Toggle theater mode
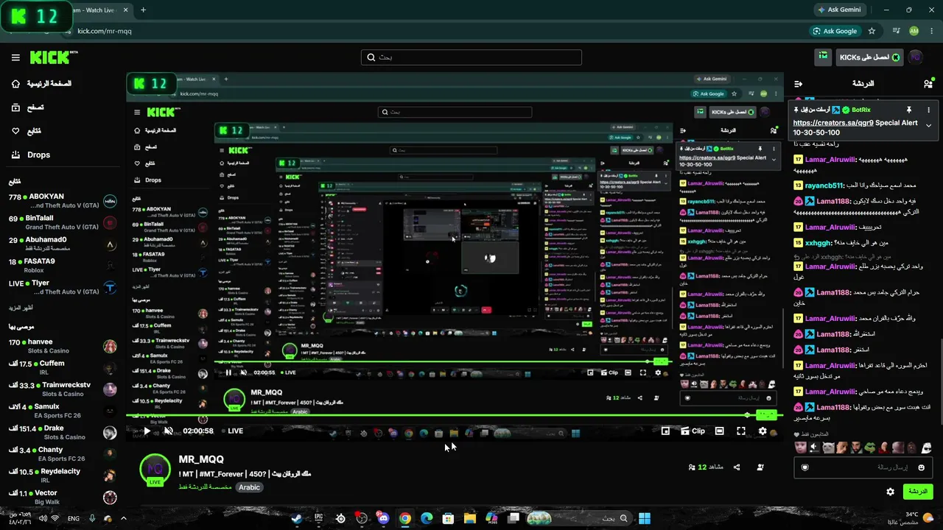The image size is (943, 530). coord(720,431)
